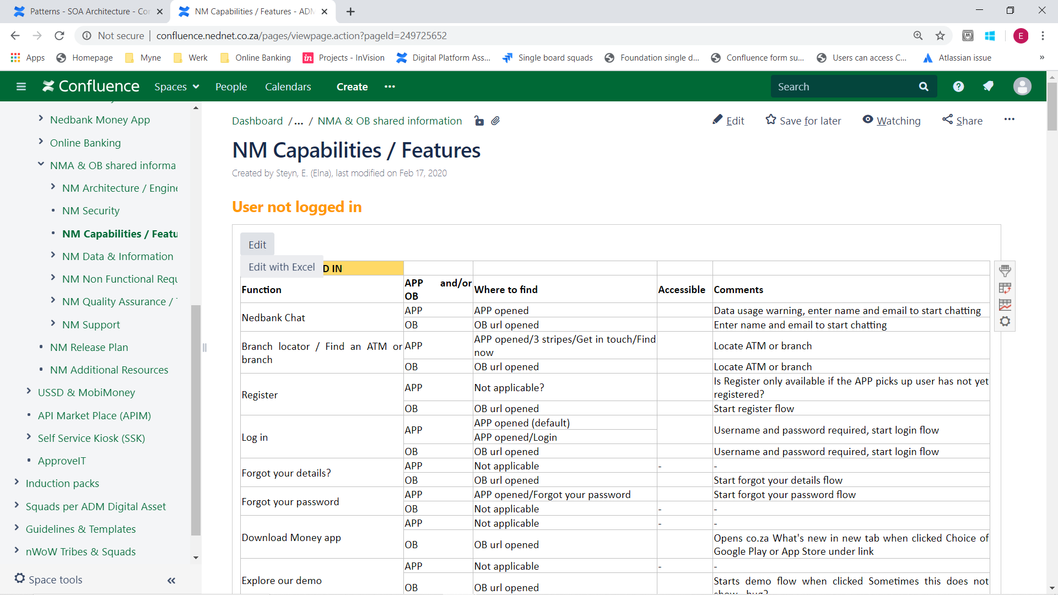Screen dimensions: 1058x595
Task: Open the Confluence sidebar hamburger menu
Action: pos(21,86)
